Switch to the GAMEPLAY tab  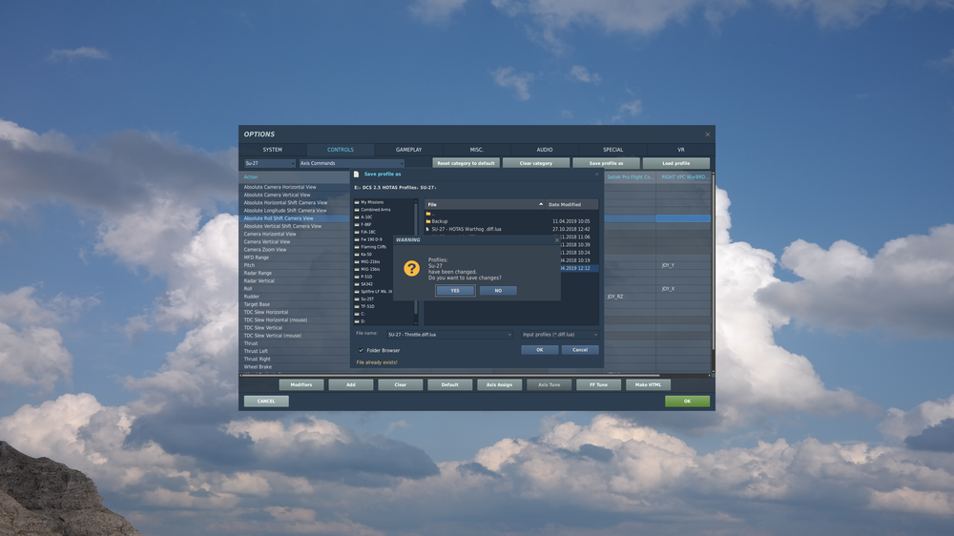click(x=409, y=150)
